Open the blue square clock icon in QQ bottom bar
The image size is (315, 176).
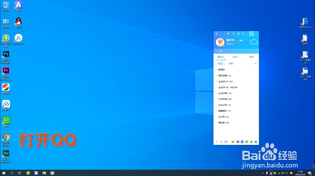coord(242,142)
